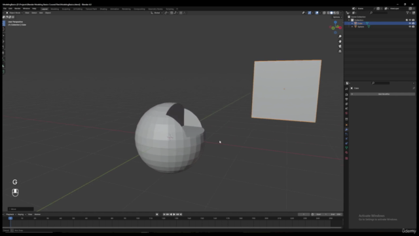Open the Particles properties tab icon
Screen dimensions: 419x236
tap(346, 134)
